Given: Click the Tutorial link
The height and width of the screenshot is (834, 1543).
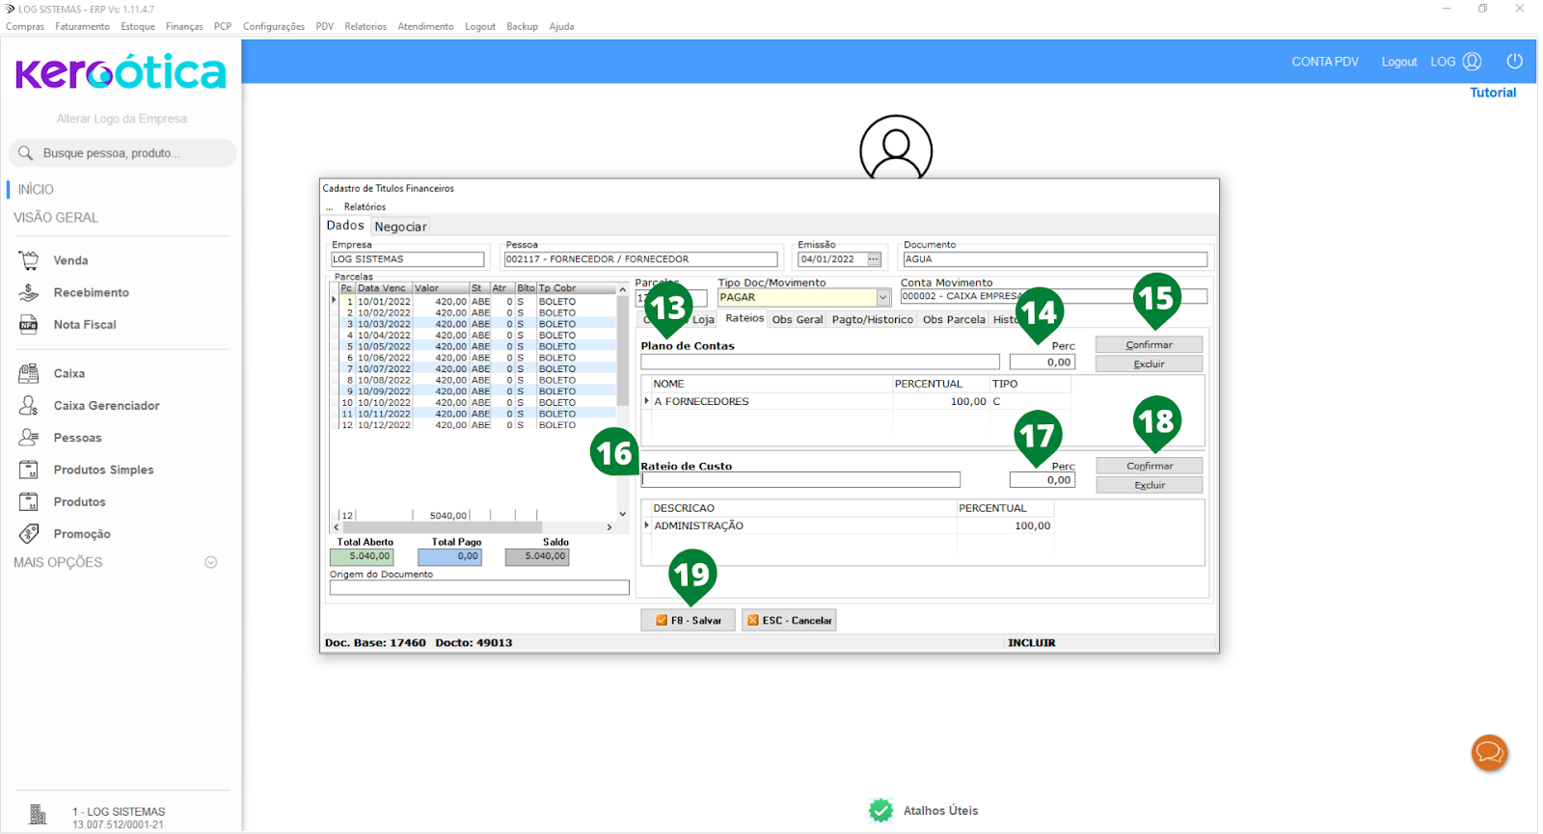Looking at the screenshot, I should [1493, 93].
